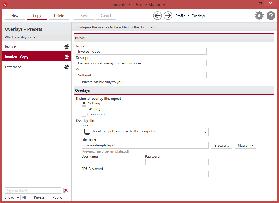Click the users icon on Invoice - Copy row
Viewport: 279px width, 203px height.
pos(67,57)
